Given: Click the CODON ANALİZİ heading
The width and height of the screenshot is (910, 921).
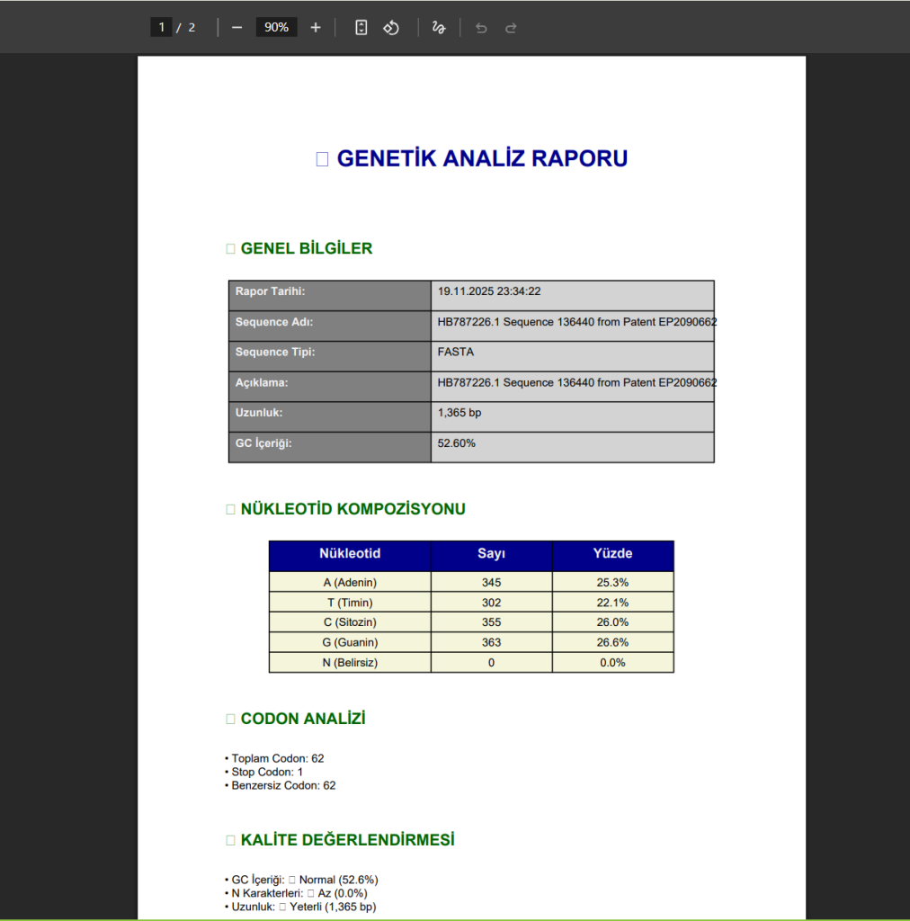Looking at the screenshot, I should click(303, 720).
